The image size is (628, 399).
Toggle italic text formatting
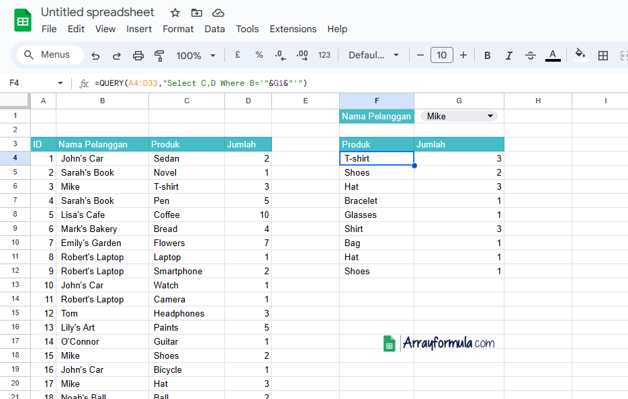tap(509, 56)
